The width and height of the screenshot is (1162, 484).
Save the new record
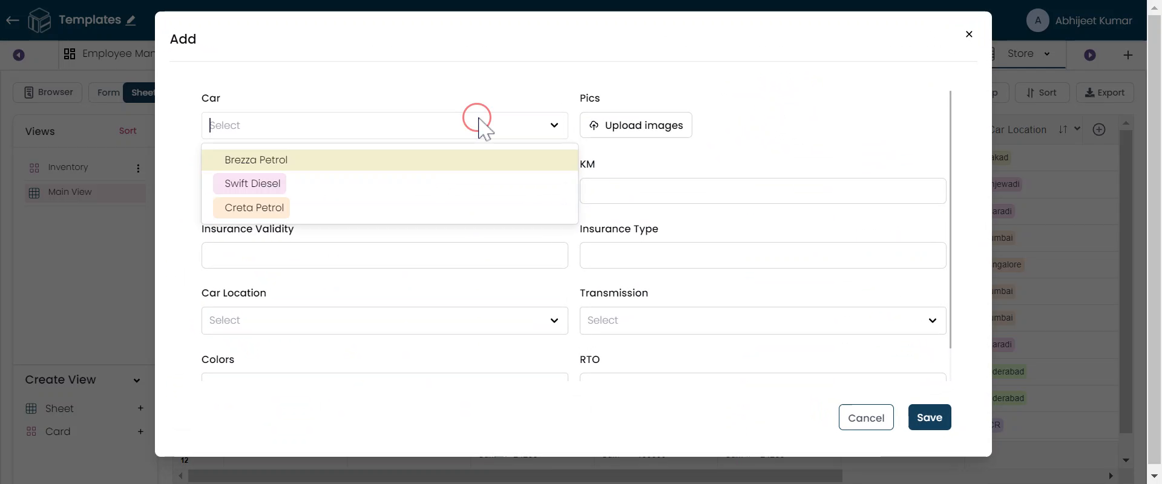click(930, 417)
